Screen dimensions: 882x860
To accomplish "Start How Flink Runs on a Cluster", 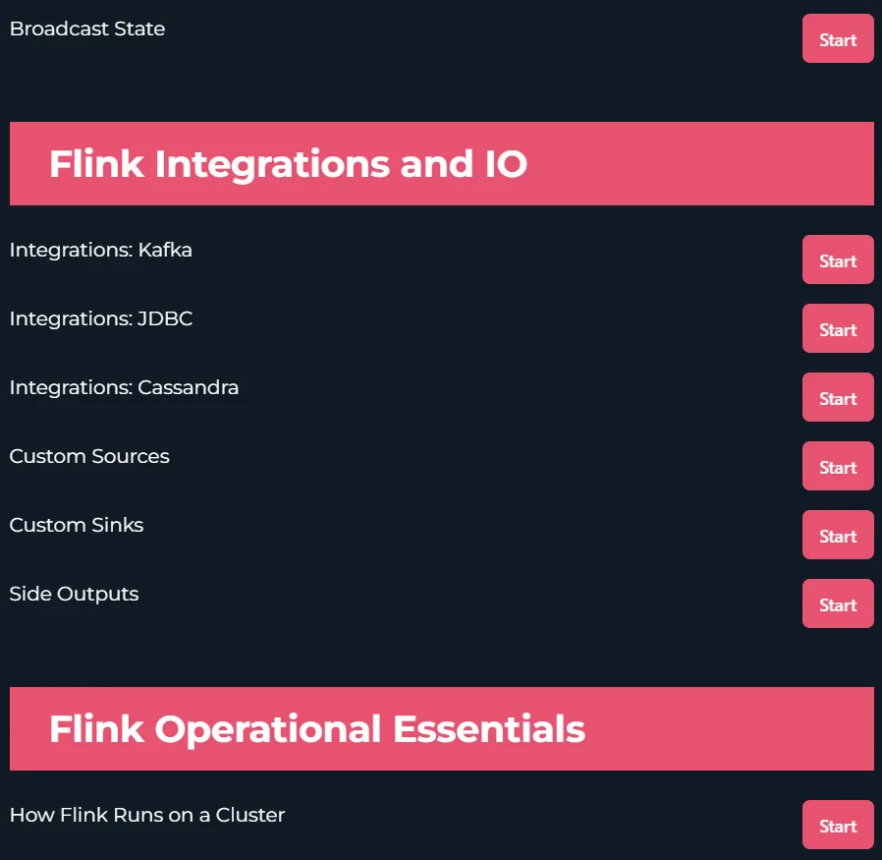I will click(838, 825).
